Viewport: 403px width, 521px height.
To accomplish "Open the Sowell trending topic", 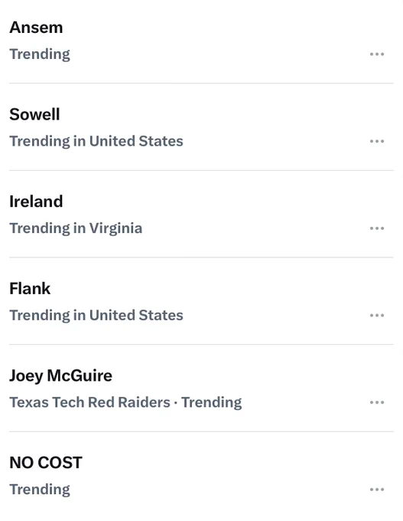I will [x=34, y=115].
